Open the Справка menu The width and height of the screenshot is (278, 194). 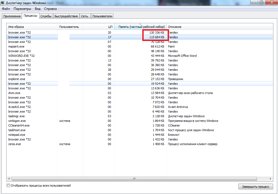tap(50, 9)
